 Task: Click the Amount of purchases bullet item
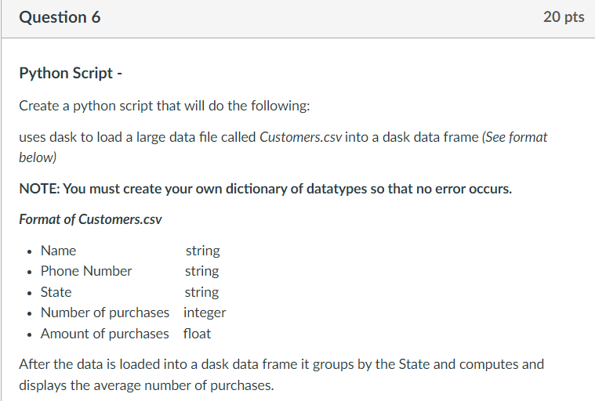click(104, 334)
